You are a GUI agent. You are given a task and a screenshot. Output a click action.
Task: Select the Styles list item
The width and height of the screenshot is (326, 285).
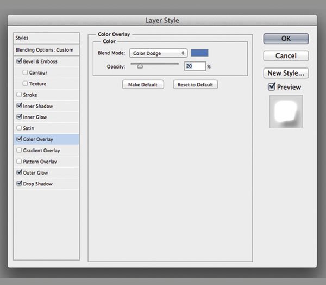pyautogui.click(x=46, y=38)
